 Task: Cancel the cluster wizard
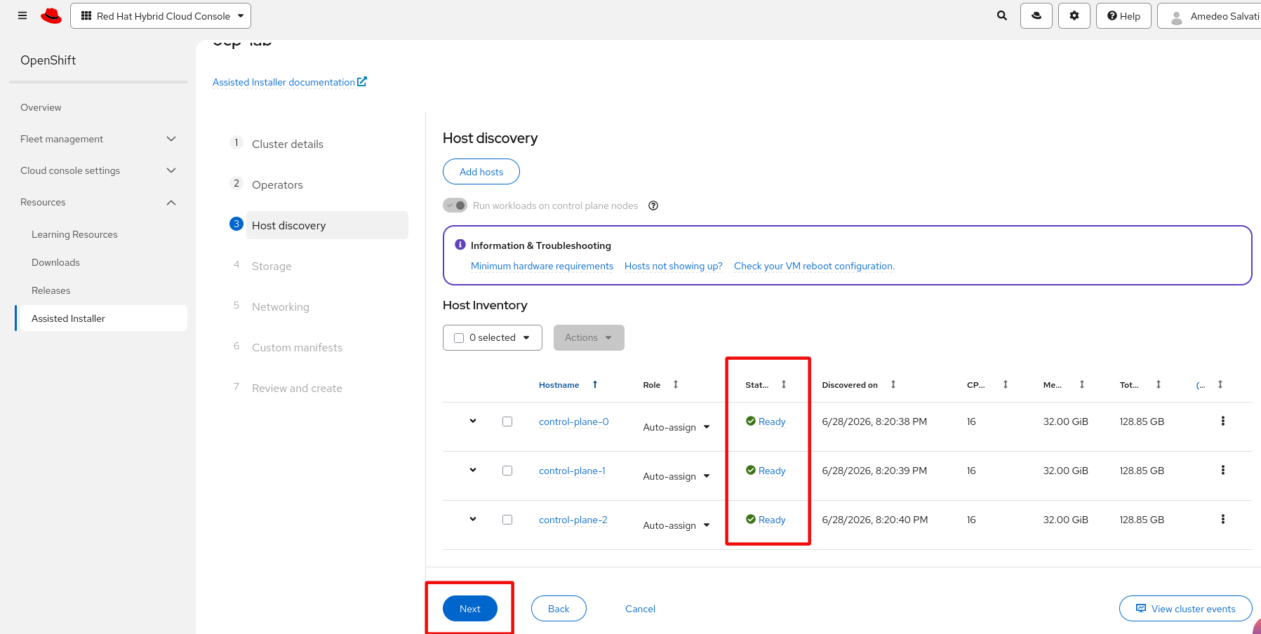pos(640,609)
